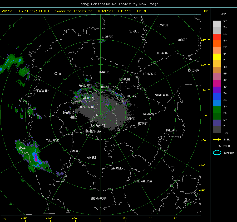
Task: Click the NAVALGUND city label
Action: (x=87, y=107)
